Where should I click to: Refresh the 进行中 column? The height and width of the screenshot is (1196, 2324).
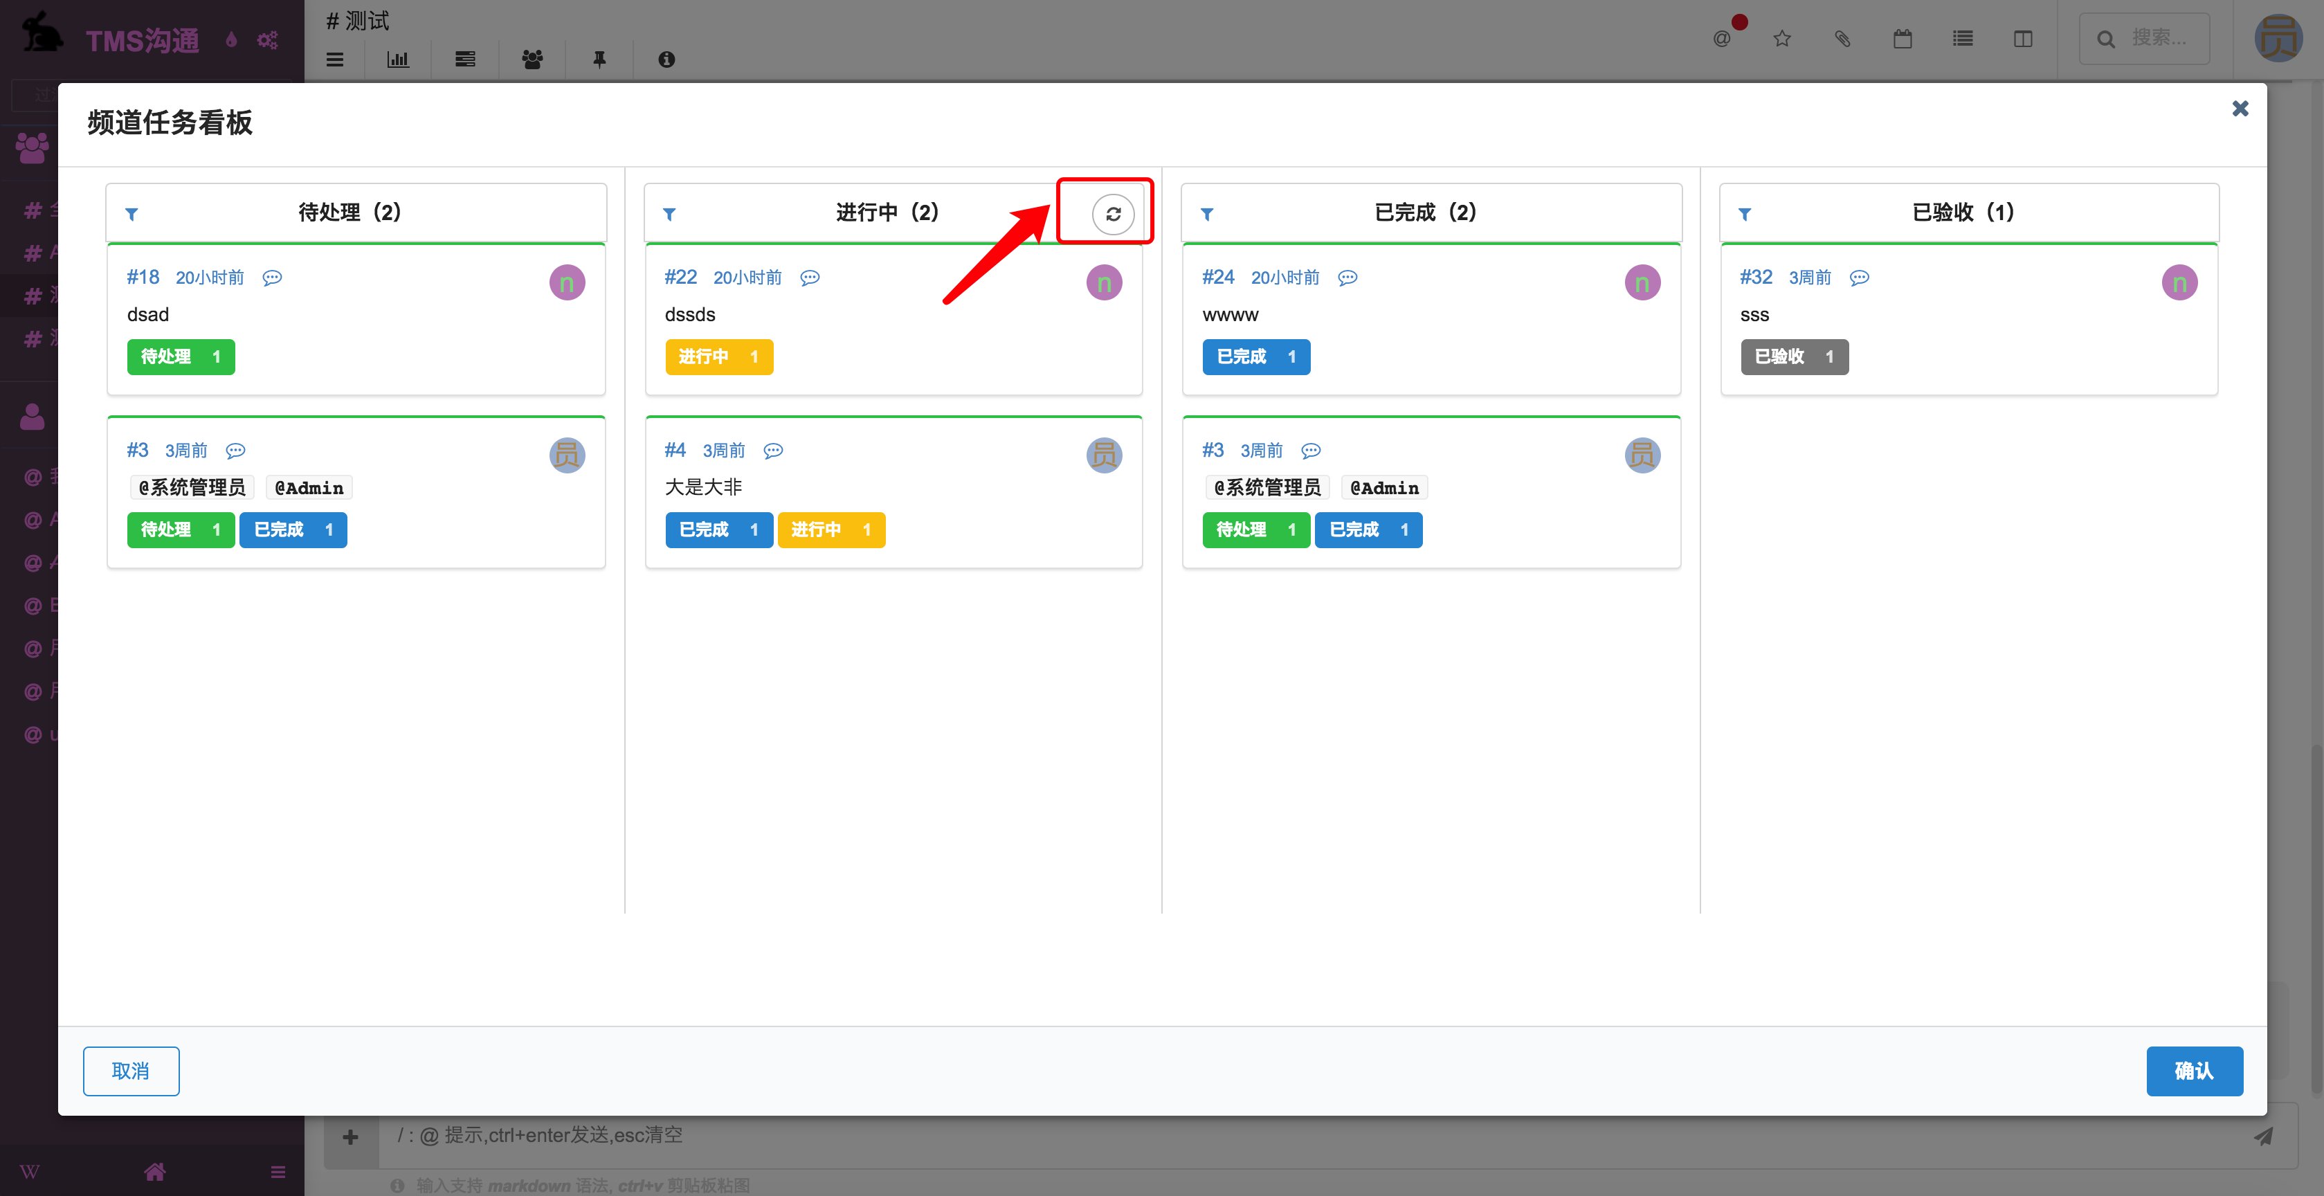pos(1112,214)
